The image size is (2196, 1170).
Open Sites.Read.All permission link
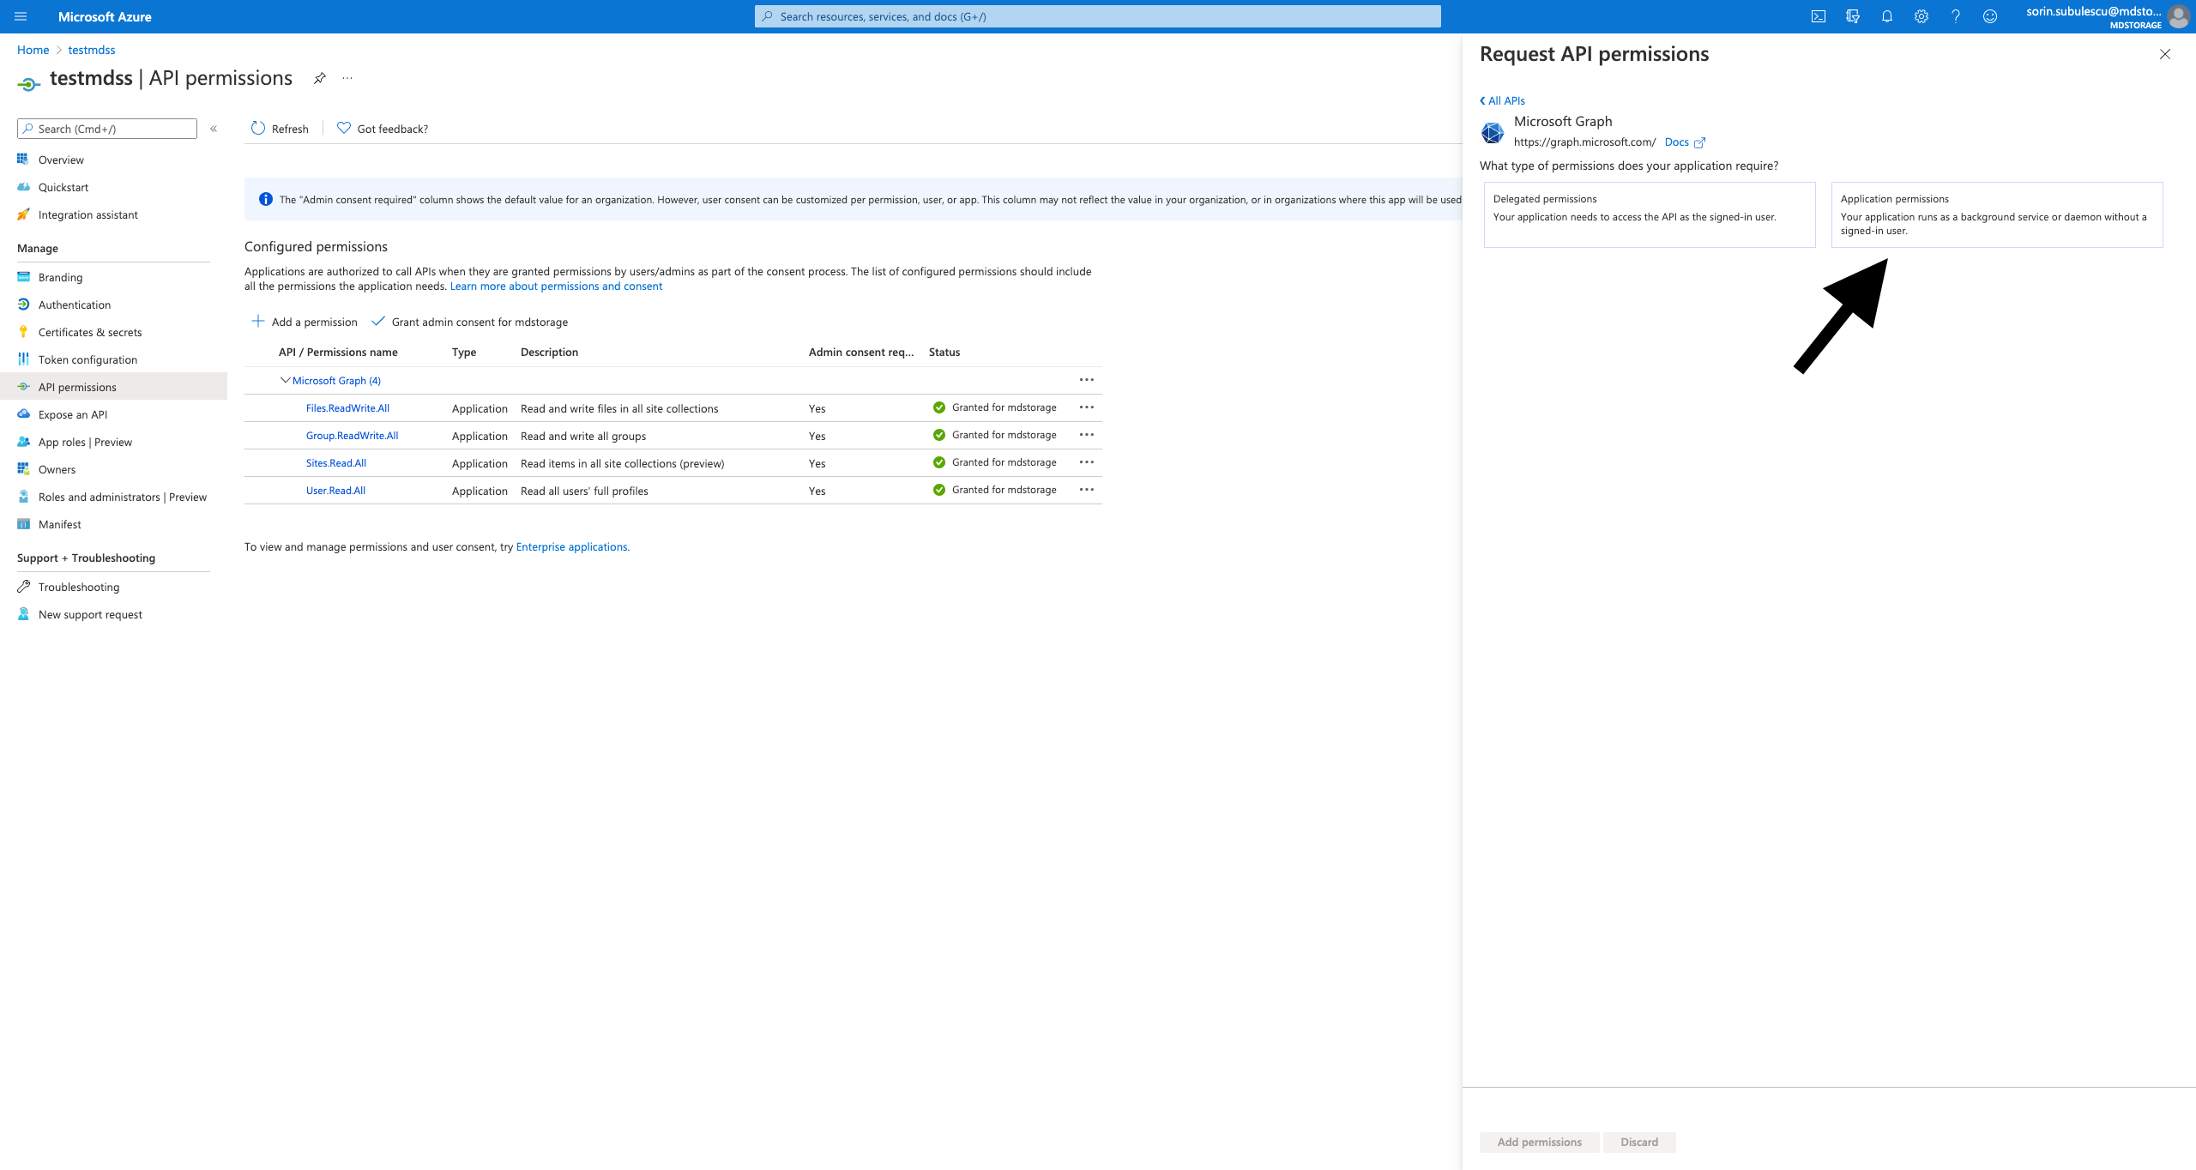(336, 463)
